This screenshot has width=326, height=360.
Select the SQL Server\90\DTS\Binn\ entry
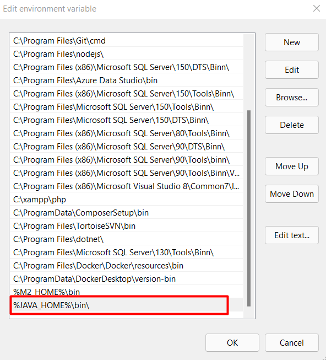pos(126,147)
